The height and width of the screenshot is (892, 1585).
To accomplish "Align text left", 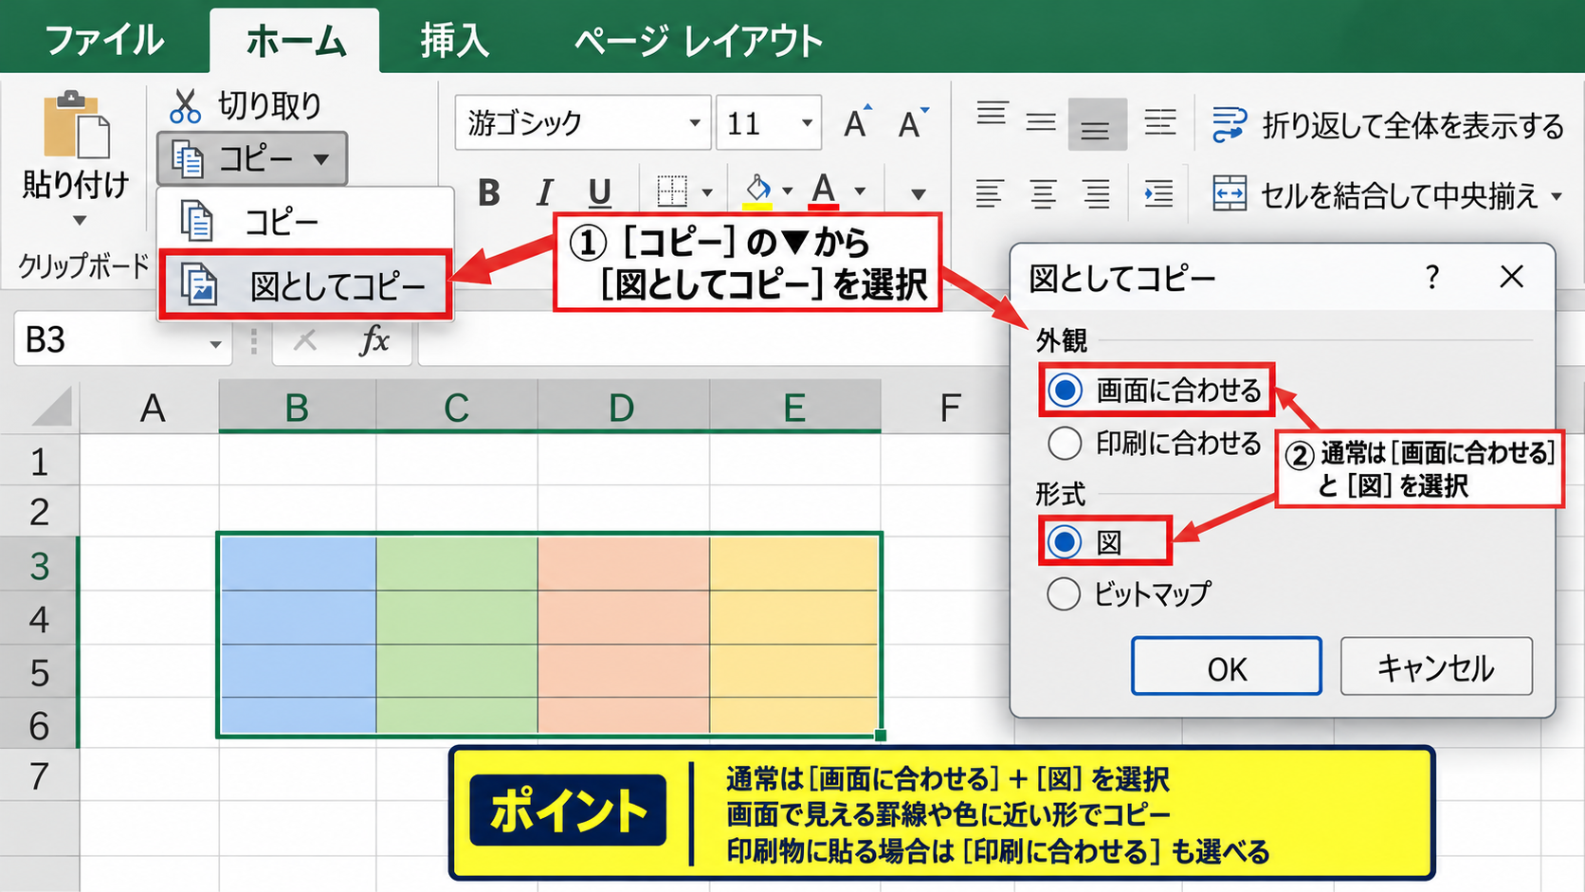I will [989, 194].
